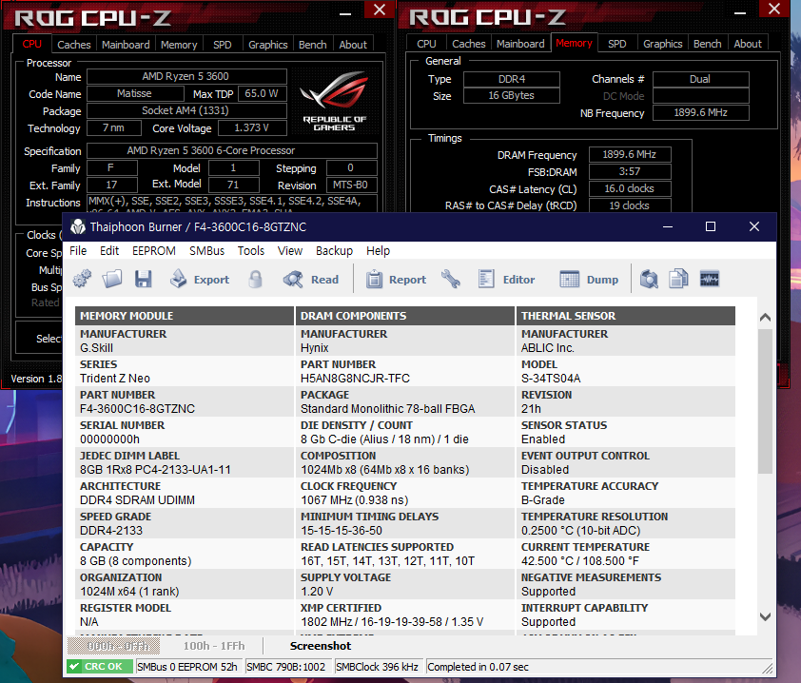
Task: Close the Thaiphoon Burner window
Action: [x=754, y=226]
